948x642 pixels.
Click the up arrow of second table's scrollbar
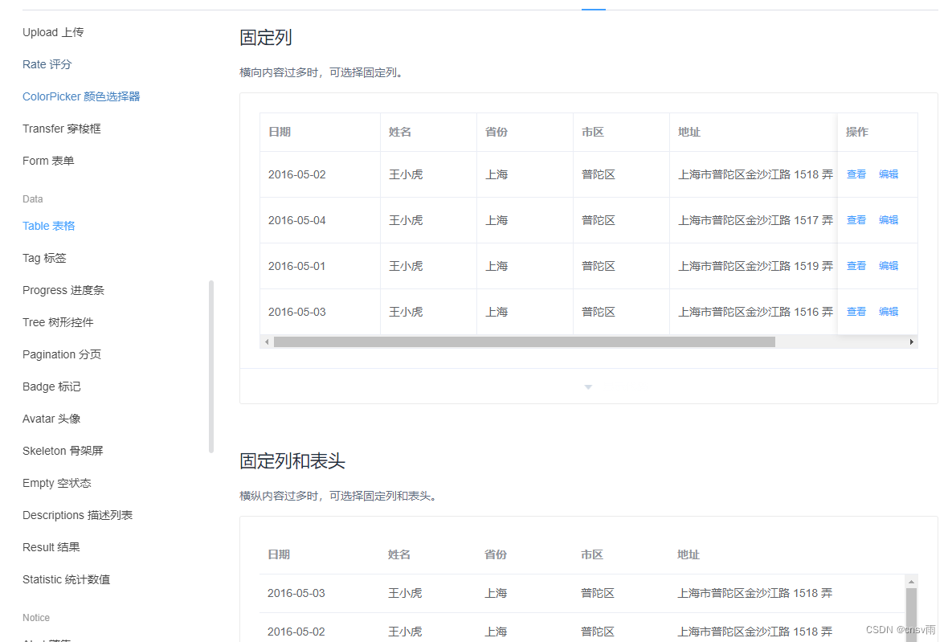(x=912, y=582)
